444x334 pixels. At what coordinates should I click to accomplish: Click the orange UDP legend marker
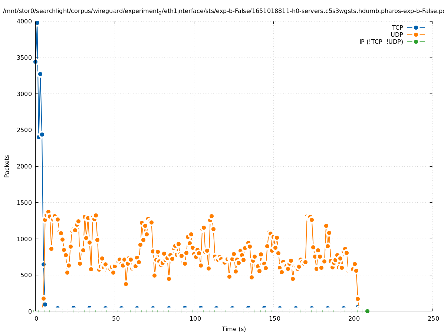pyautogui.click(x=416, y=35)
